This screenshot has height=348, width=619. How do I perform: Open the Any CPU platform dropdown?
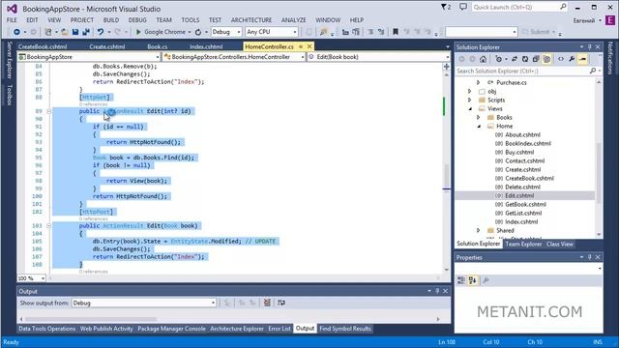click(x=294, y=32)
